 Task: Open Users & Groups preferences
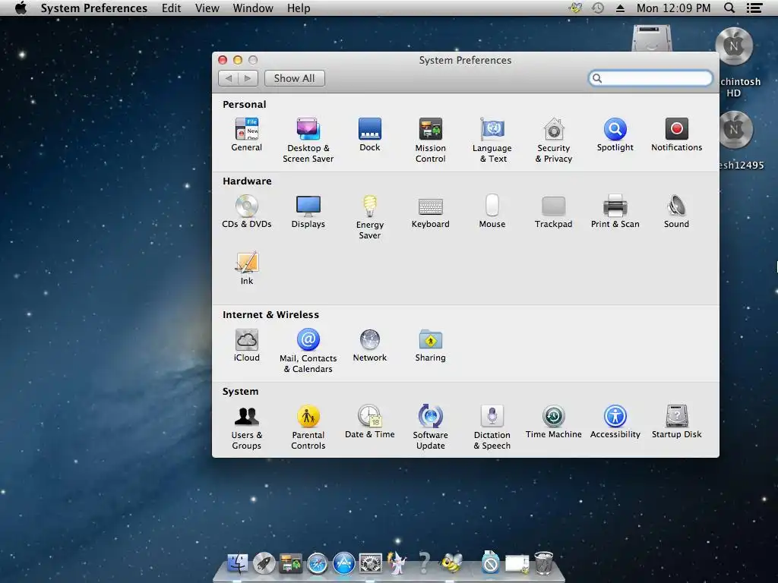247,427
